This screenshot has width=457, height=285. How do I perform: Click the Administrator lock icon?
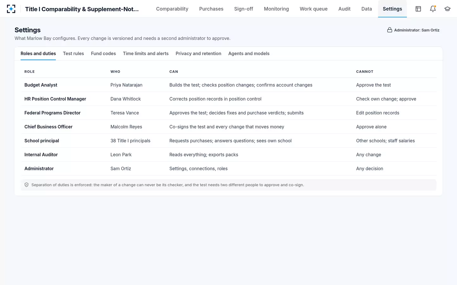[390, 30]
